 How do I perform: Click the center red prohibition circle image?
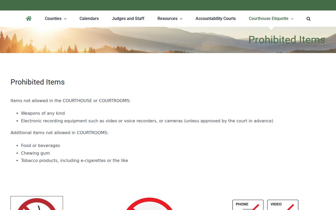(x=149, y=204)
